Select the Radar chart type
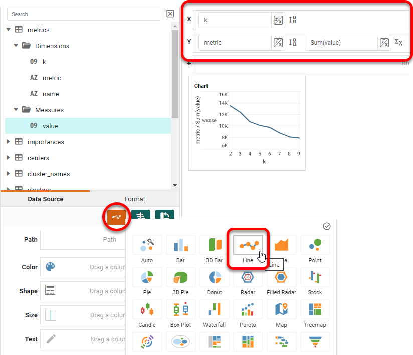This screenshot has width=413, height=355. tap(248, 277)
